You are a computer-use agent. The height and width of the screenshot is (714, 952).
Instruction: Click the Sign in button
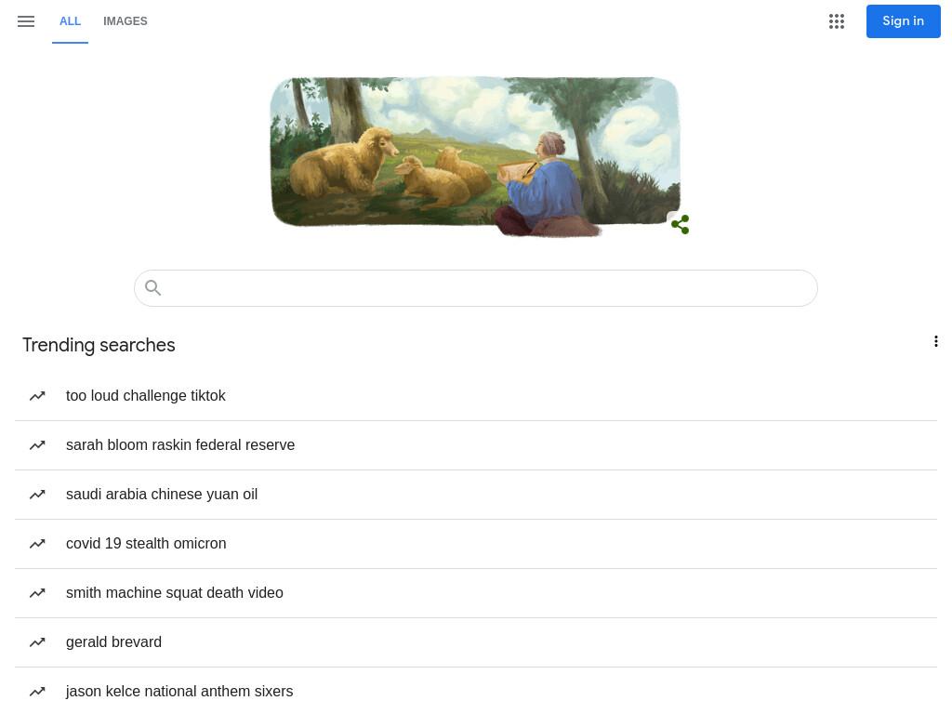[x=903, y=21]
